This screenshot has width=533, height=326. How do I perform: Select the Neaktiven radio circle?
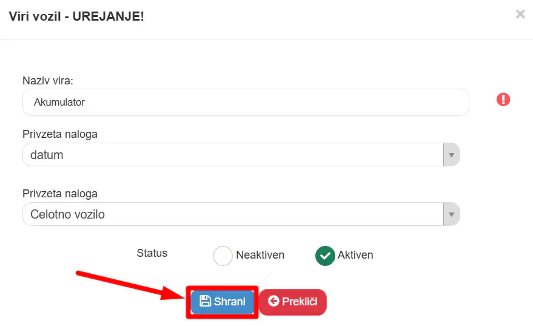[223, 256]
